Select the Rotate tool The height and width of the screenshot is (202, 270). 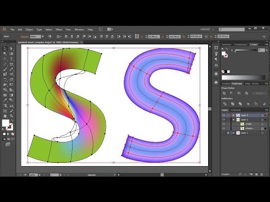pos(5,80)
